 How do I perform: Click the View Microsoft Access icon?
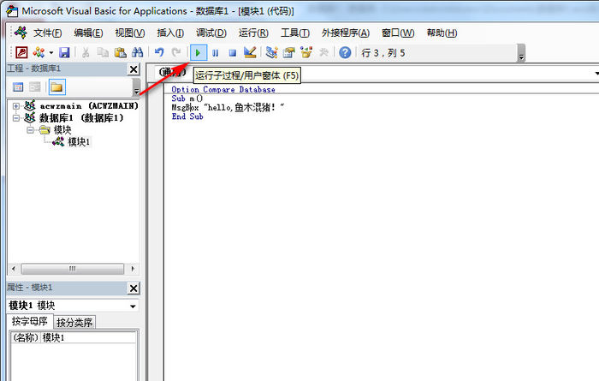pos(21,53)
